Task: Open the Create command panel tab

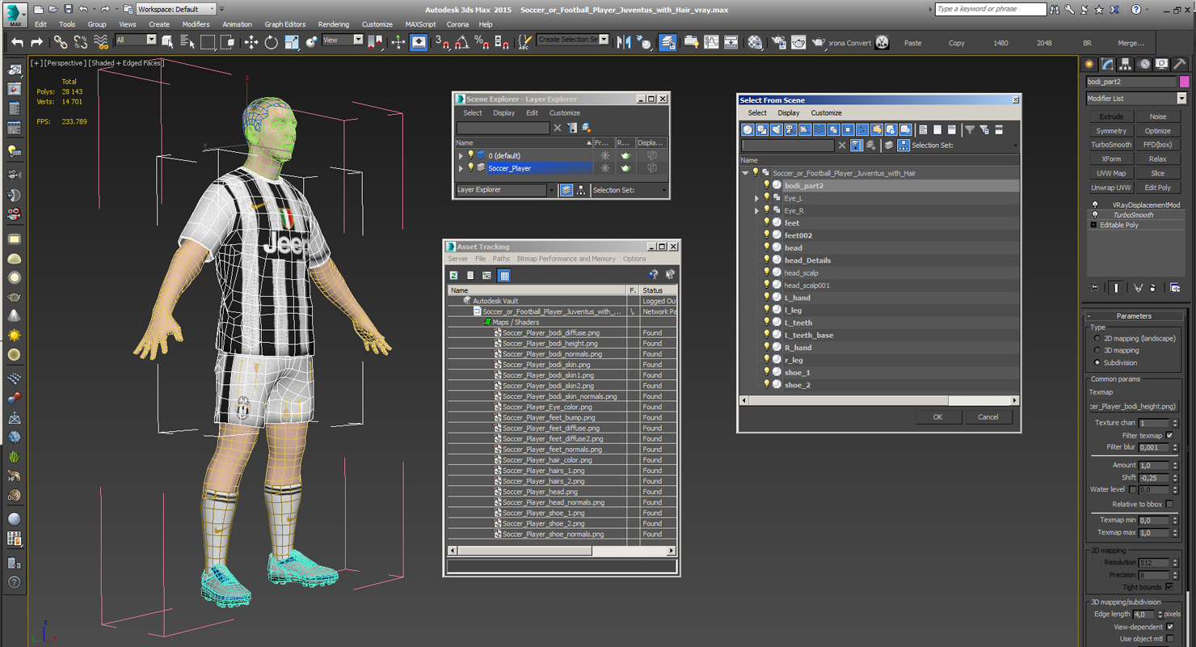Action: click(1089, 64)
